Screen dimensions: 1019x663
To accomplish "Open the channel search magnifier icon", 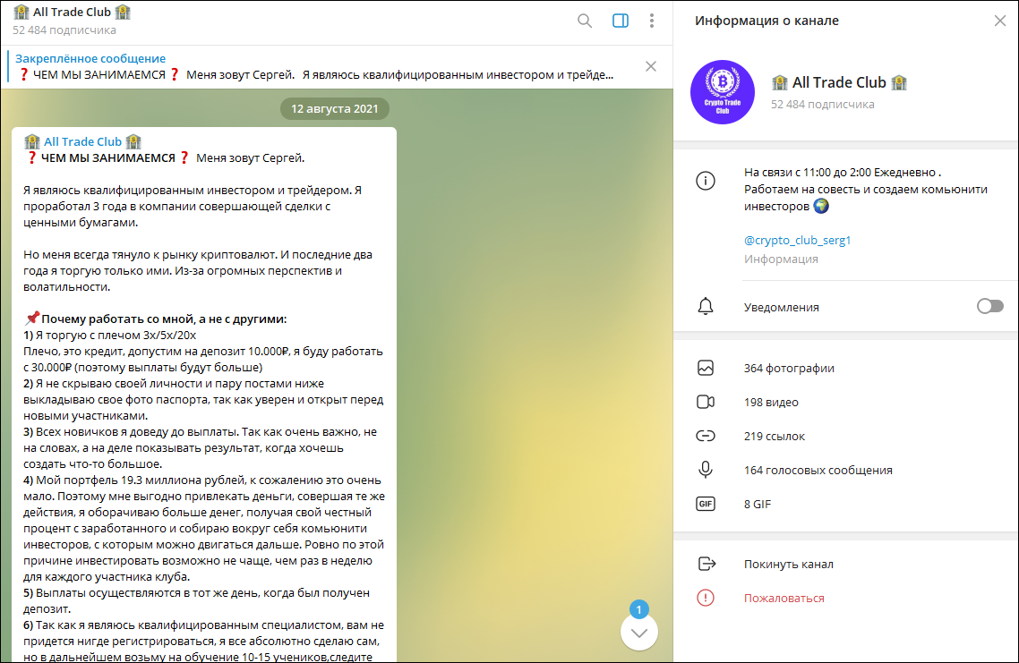I will [585, 21].
